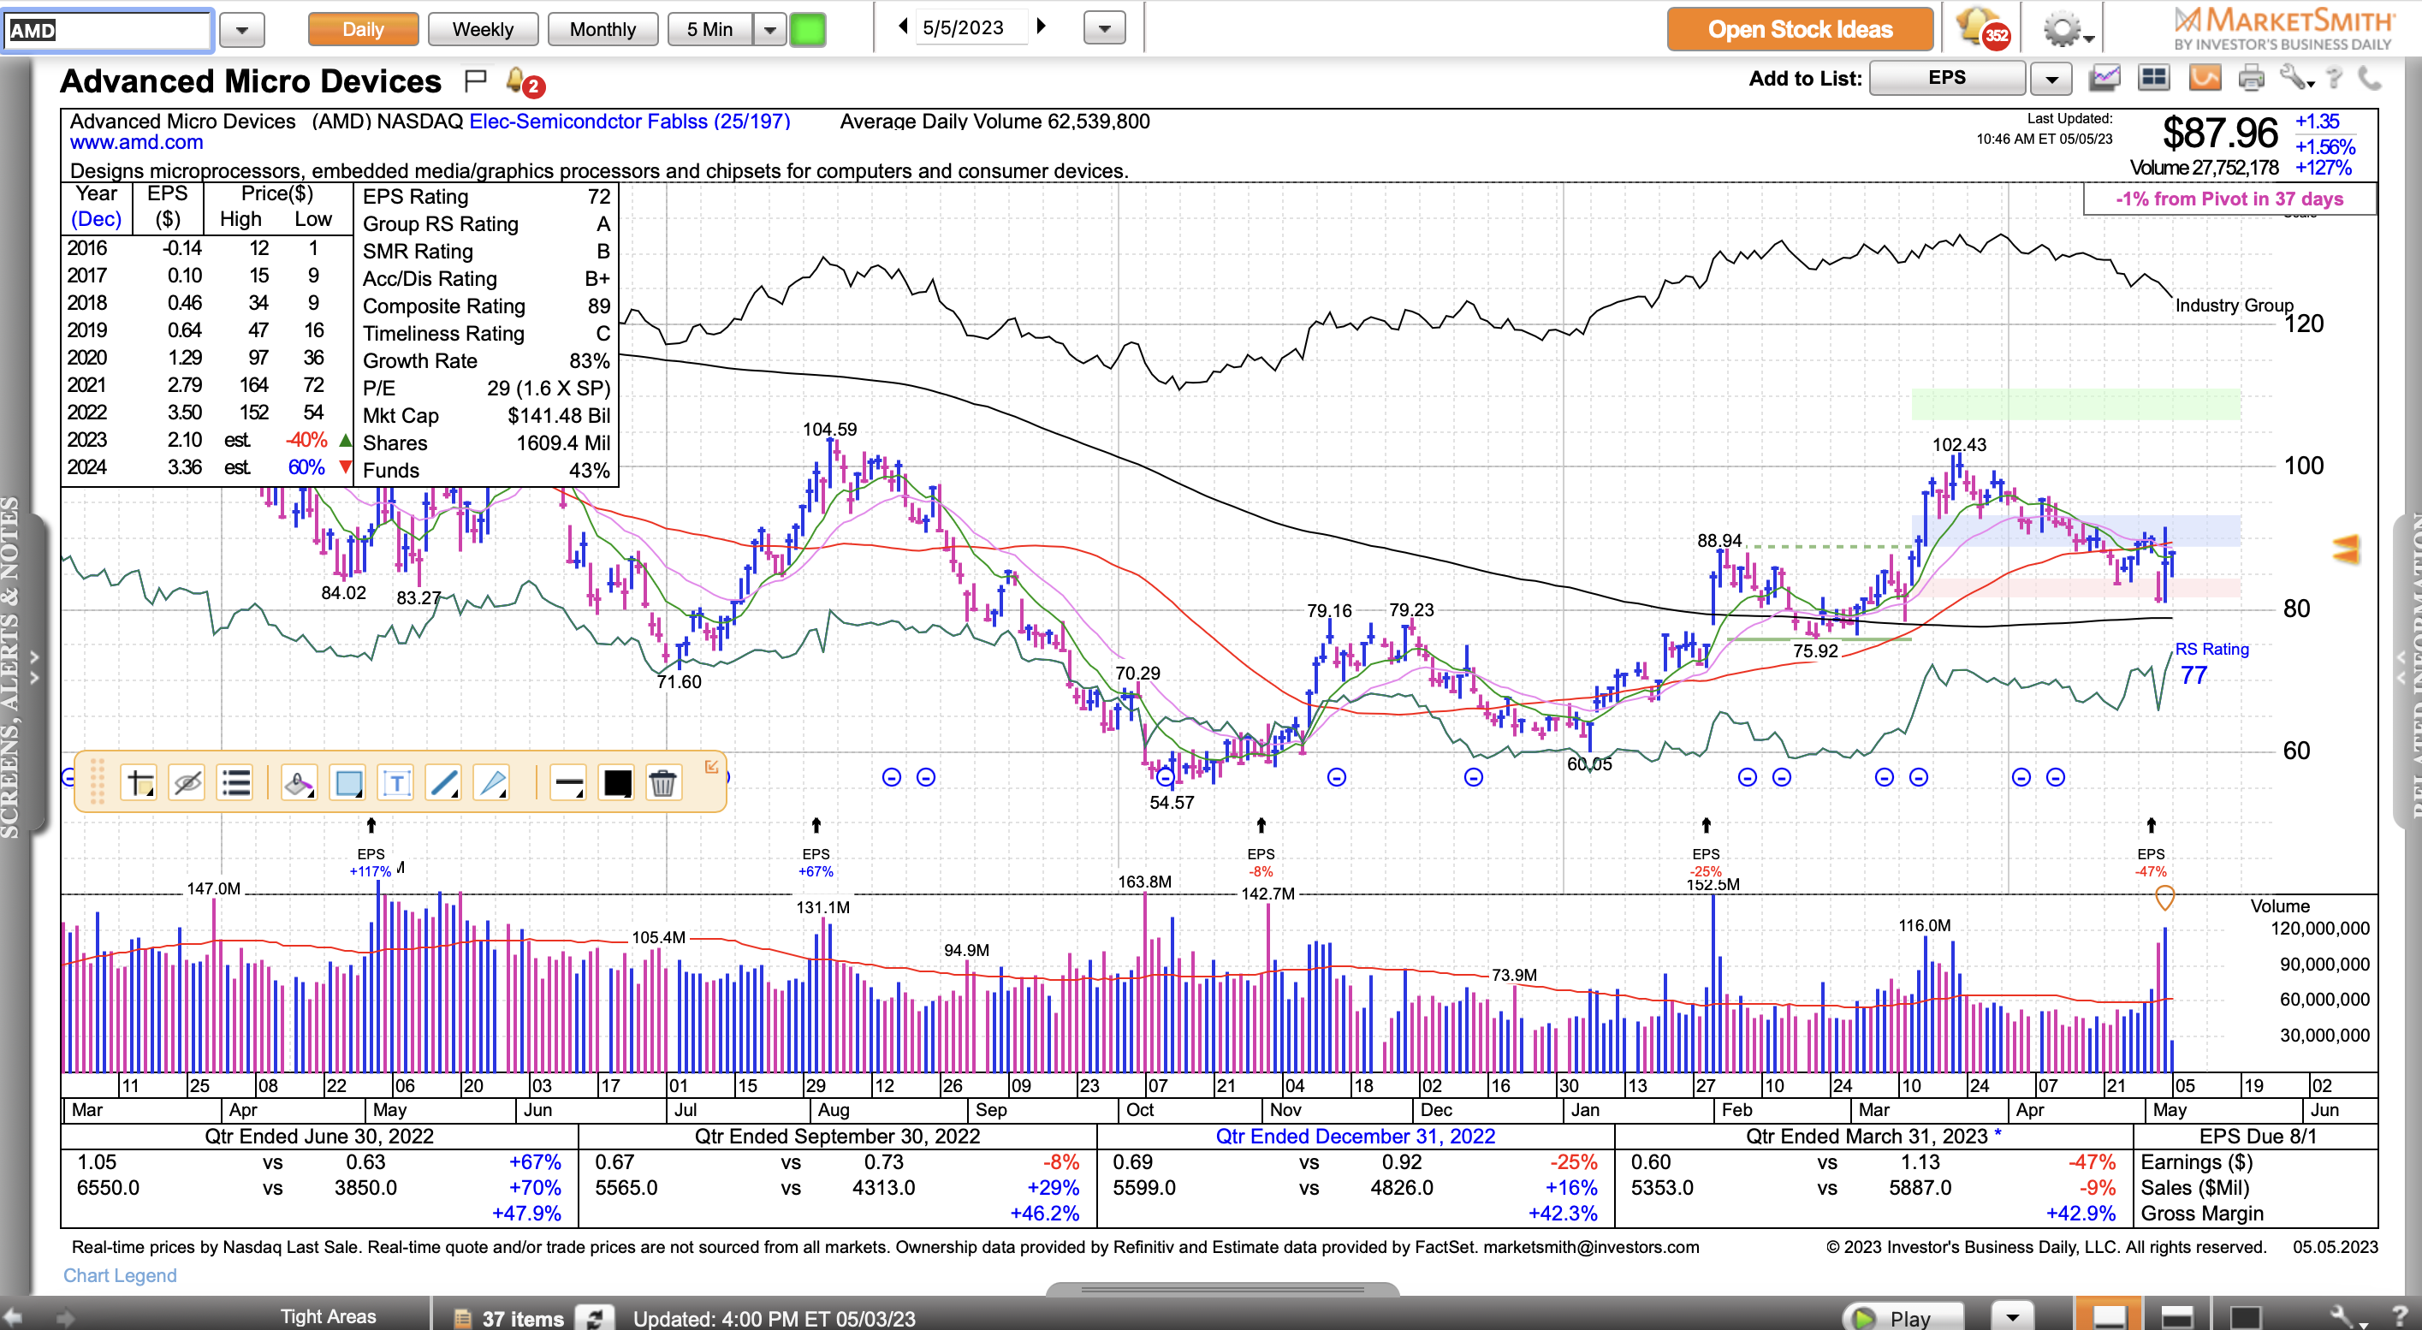Click the multi-chart grid layout icon
Viewport: 2422px width, 1330px height.
pyautogui.click(x=2153, y=78)
